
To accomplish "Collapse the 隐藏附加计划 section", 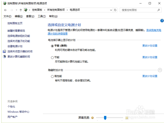I will [160, 70].
